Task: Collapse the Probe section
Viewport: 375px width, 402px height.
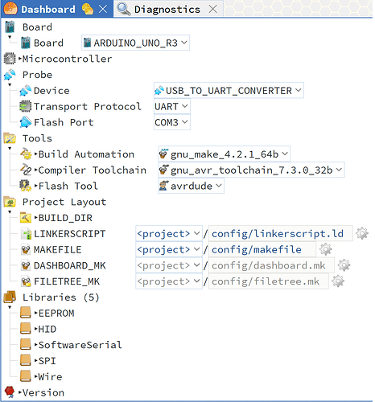Action: point(10,85)
